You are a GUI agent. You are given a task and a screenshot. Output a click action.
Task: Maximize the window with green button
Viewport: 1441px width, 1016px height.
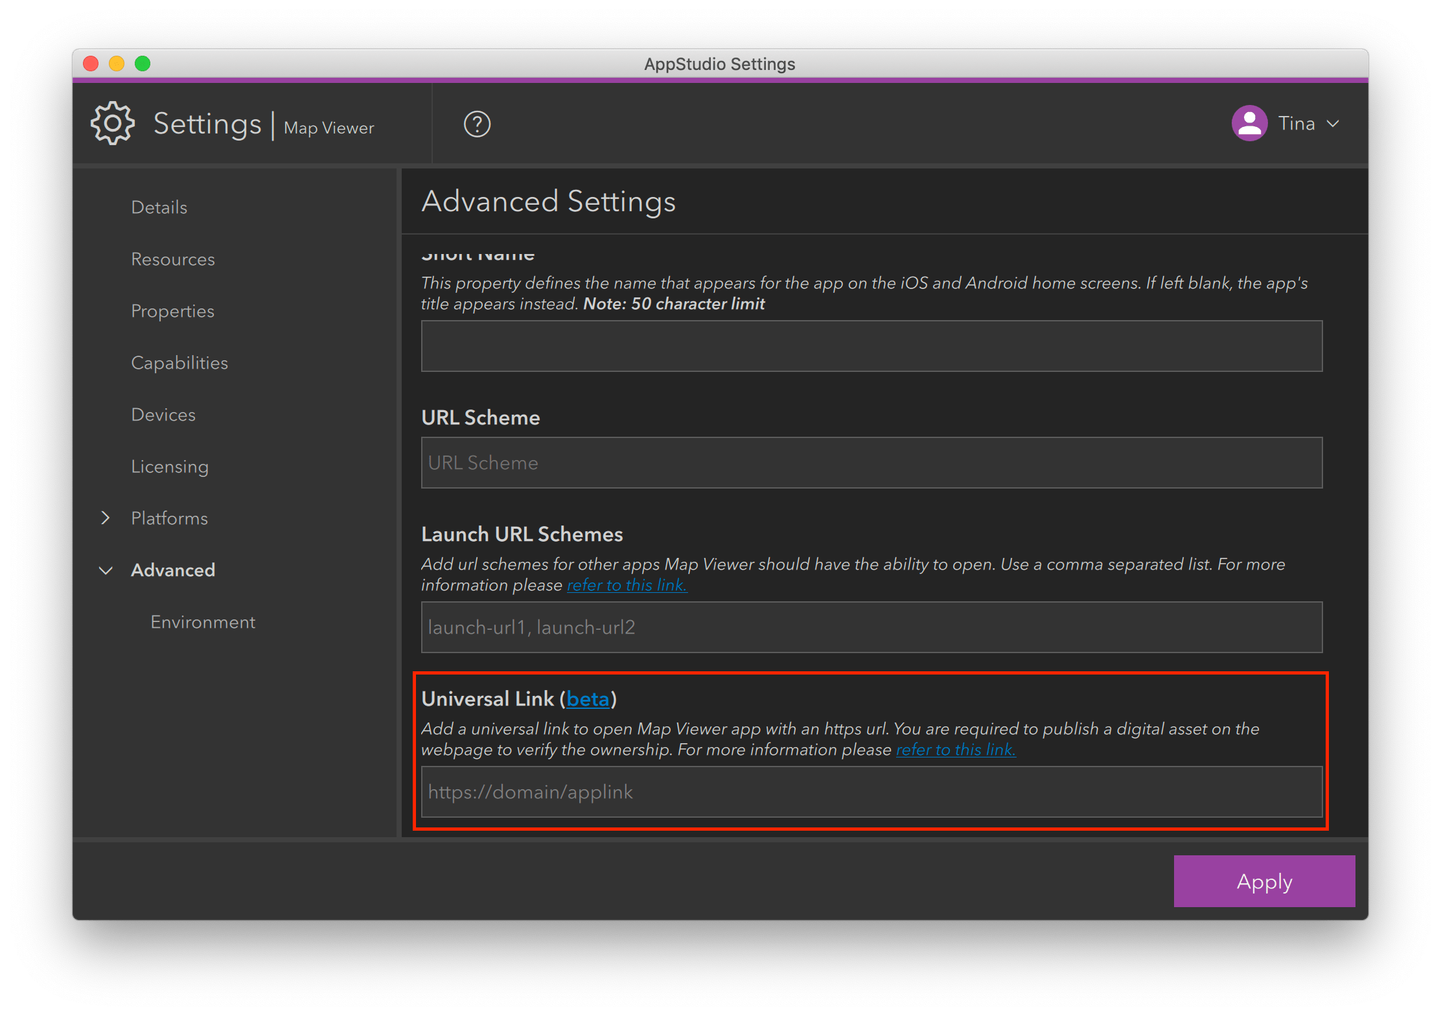click(x=143, y=63)
